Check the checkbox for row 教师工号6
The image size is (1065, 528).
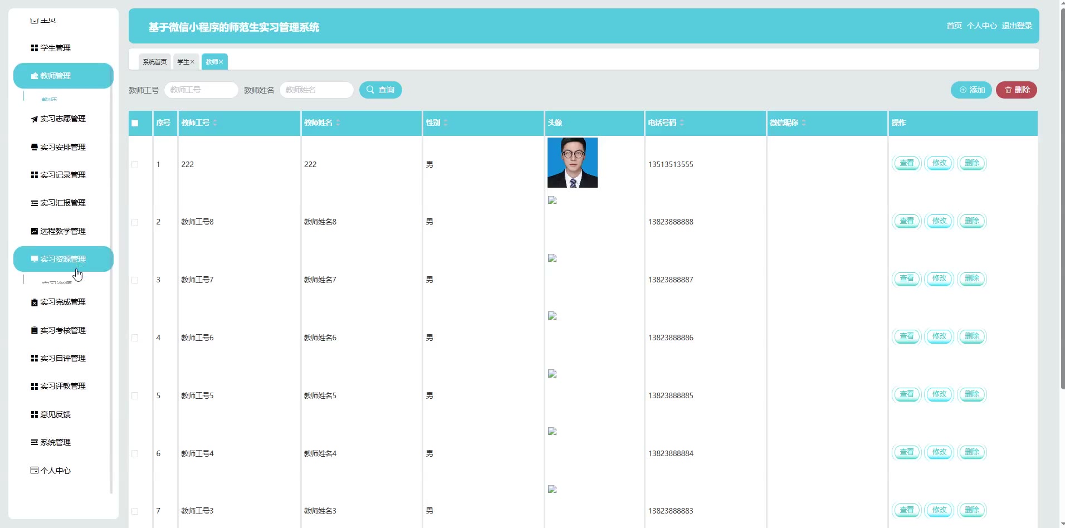[135, 338]
